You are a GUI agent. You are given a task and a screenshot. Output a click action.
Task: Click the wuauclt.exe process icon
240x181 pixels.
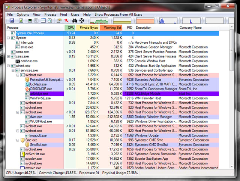pyautogui.click(x=27, y=135)
